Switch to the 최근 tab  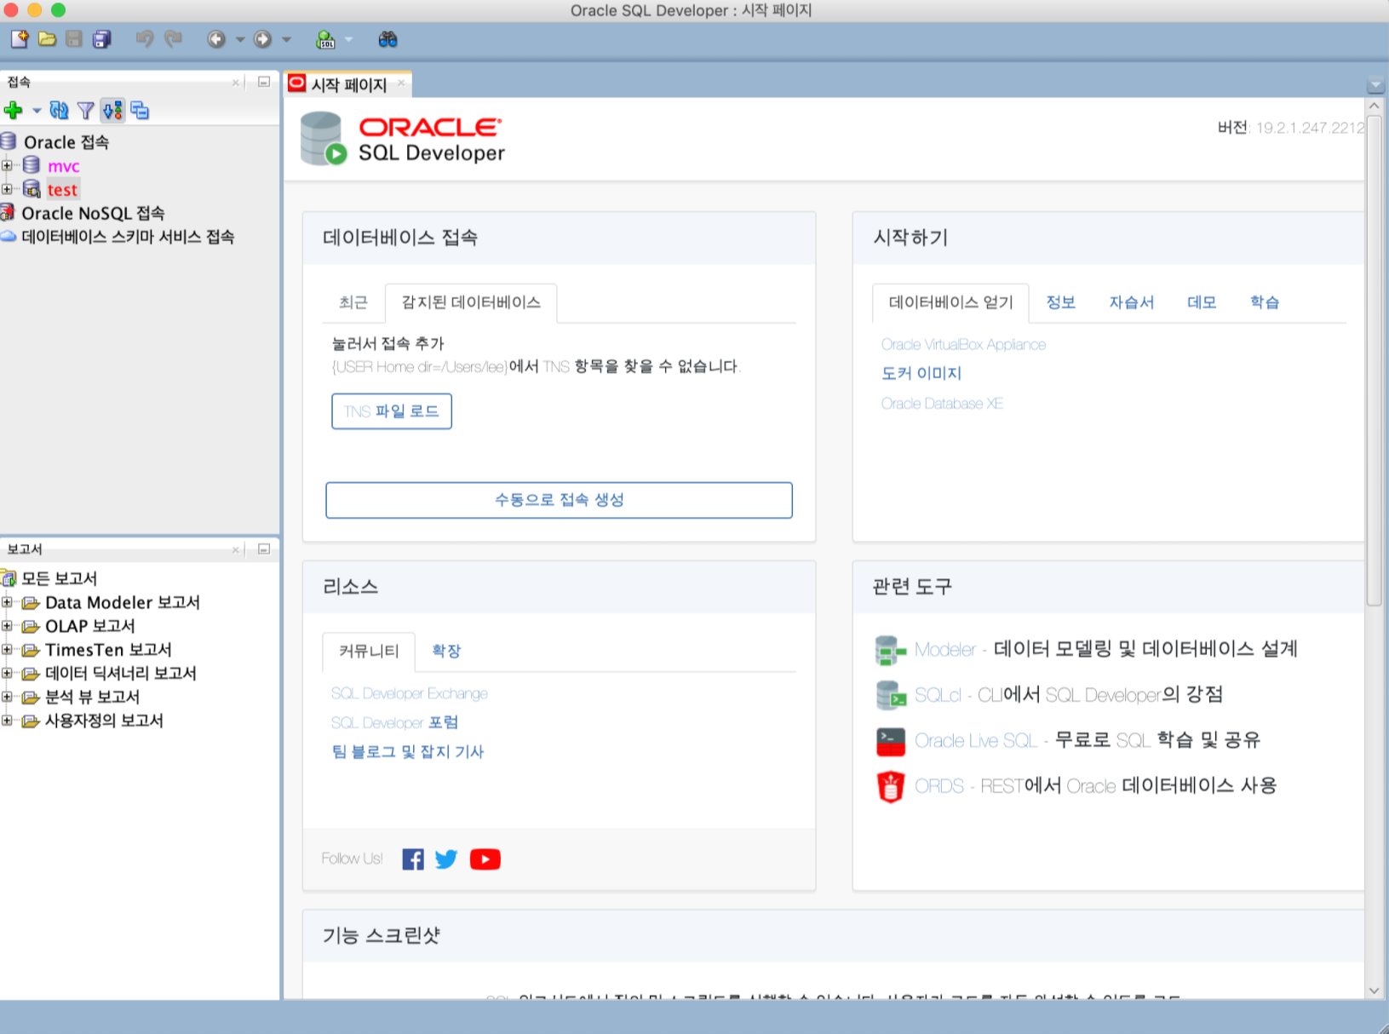pos(353,302)
